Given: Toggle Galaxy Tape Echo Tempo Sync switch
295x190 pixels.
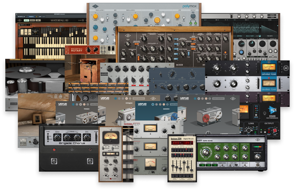Looking at the screenshot, I should click(222, 165).
